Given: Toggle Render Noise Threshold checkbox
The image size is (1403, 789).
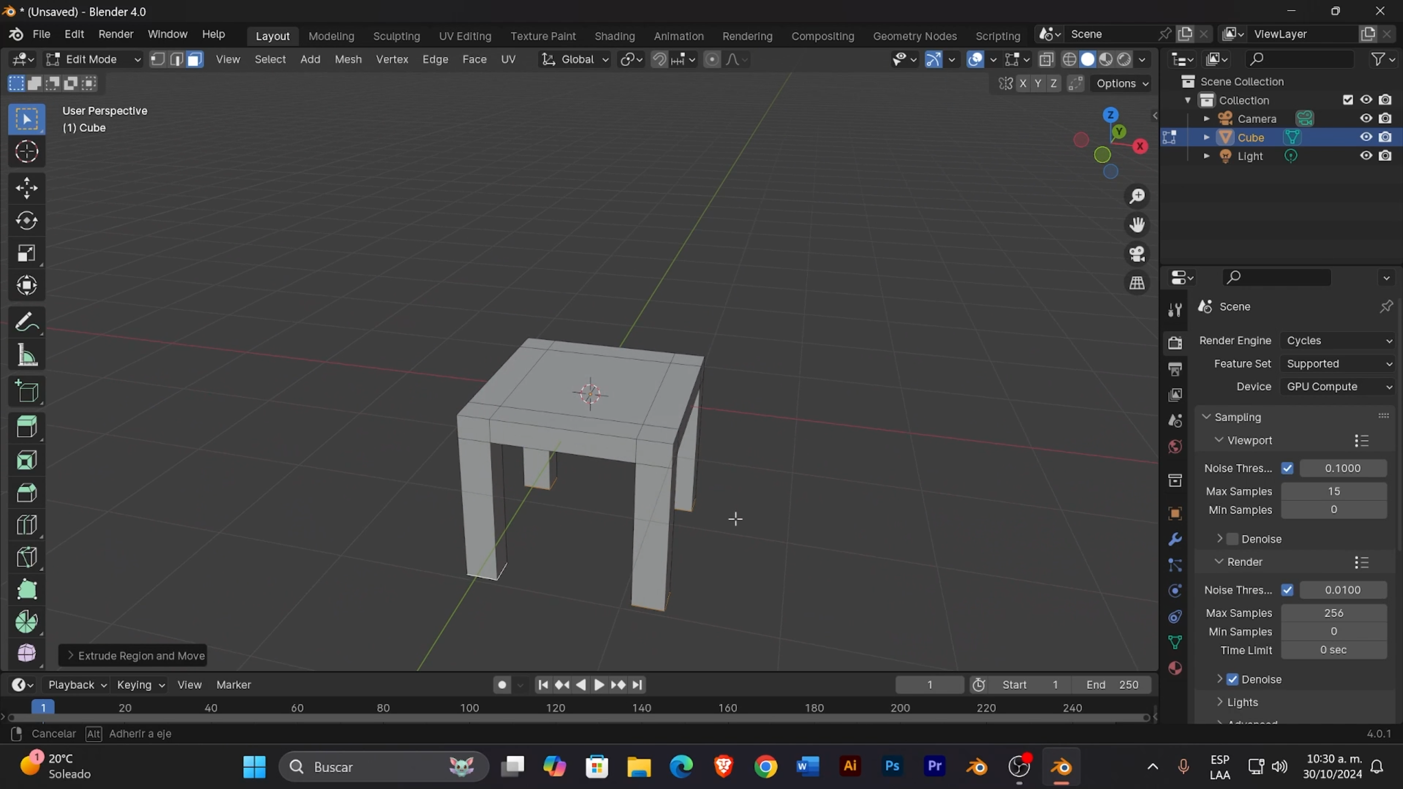Looking at the screenshot, I should (1287, 590).
